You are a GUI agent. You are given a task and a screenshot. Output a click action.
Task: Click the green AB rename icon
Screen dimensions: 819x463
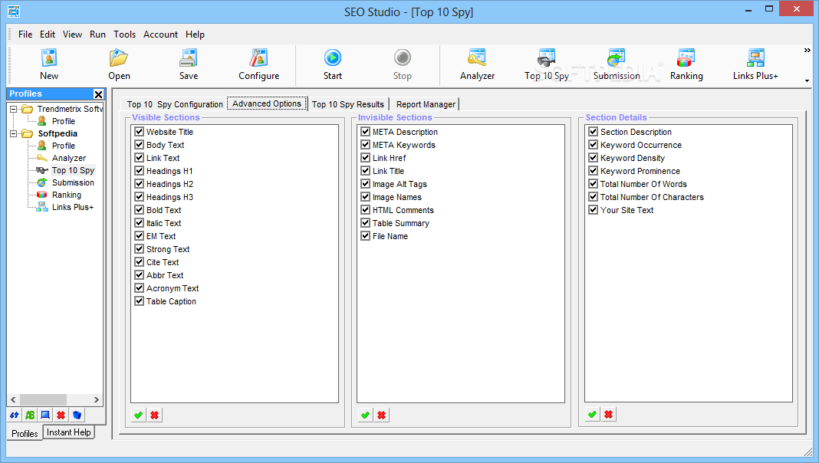30,415
